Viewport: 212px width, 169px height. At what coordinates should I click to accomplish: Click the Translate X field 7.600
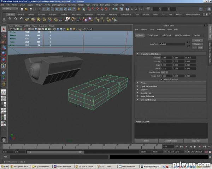coord(166,58)
